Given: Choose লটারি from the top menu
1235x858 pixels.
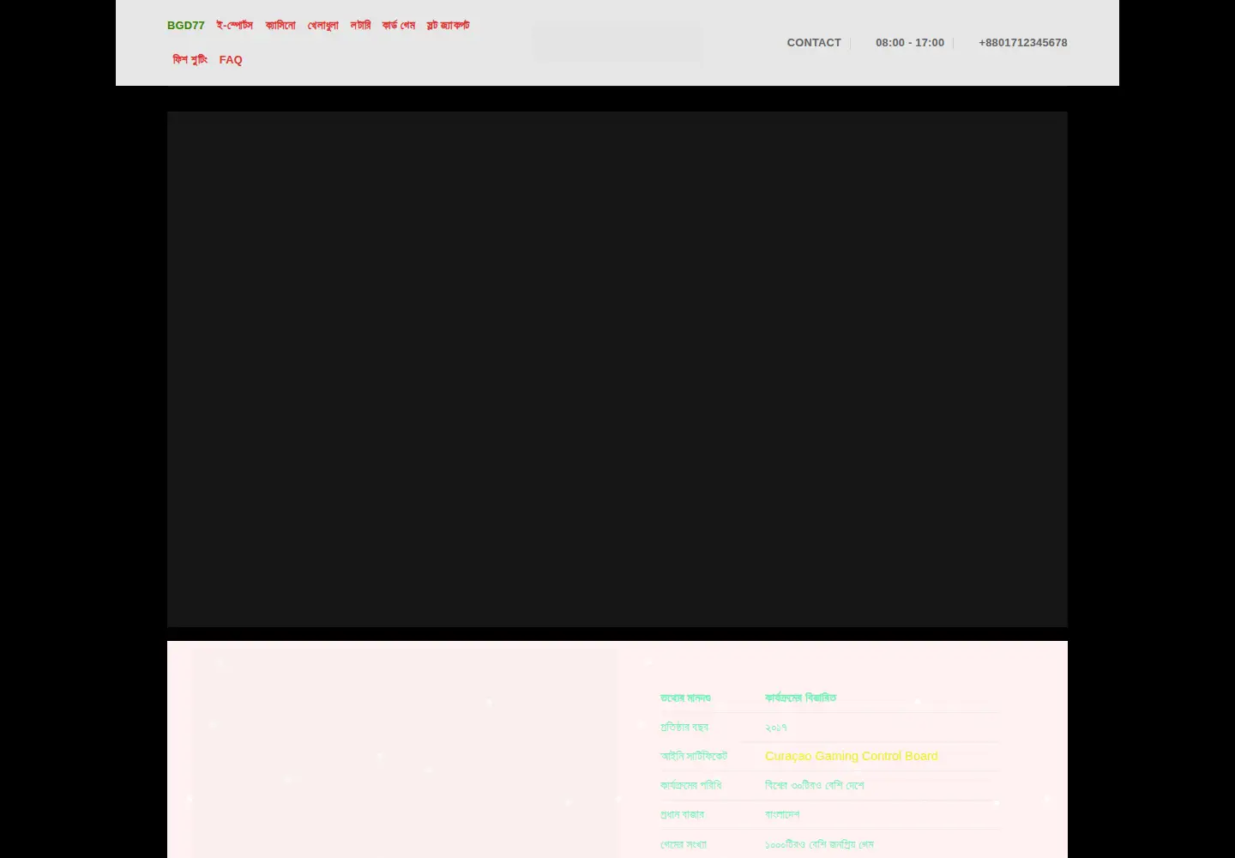Looking at the screenshot, I should (x=360, y=26).
